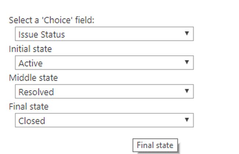
Task: Click empty space inside the Active field
Action: click(x=118, y=63)
